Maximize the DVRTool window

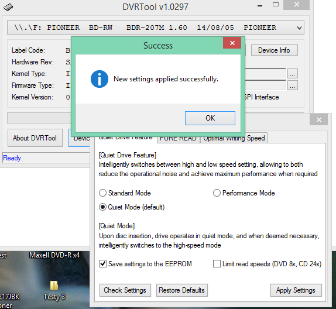(276, 5)
